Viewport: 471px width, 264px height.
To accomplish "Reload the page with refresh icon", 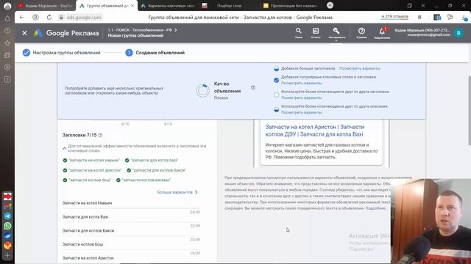I will click(x=49, y=18).
